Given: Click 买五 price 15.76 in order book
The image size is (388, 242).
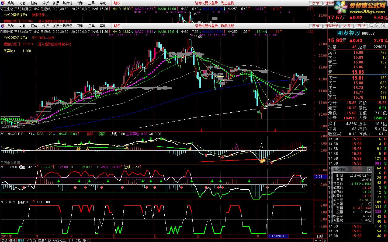Looking at the screenshot, I should 358,97.
